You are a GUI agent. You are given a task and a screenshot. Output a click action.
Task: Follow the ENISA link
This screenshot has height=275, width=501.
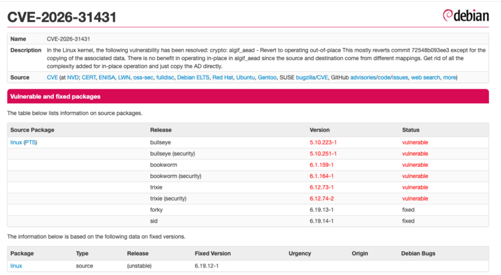(108, 77)
